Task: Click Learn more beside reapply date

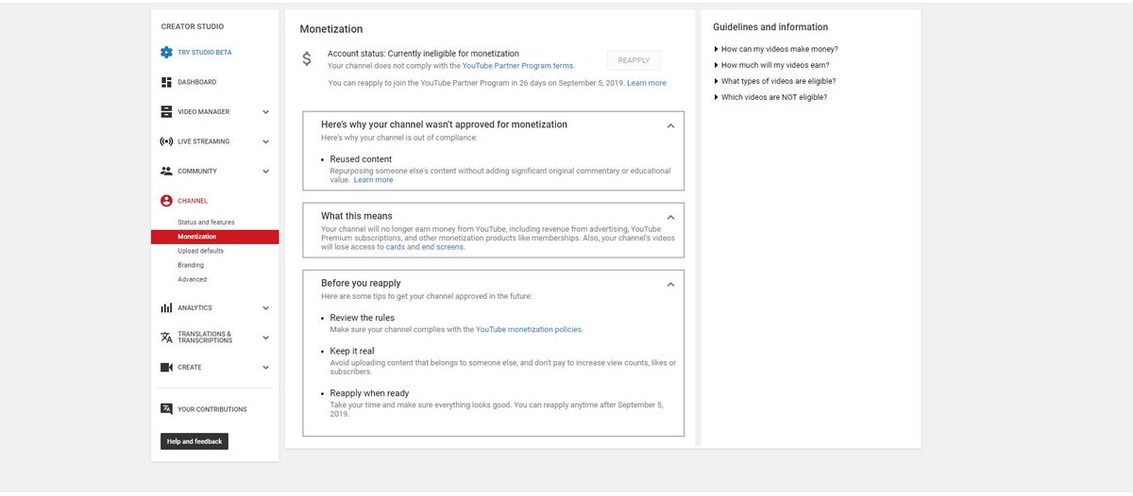Action: 647,83
